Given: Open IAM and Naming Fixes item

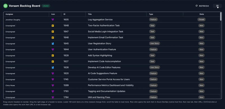Looking at the screenshot, I should tap(99, 97).
